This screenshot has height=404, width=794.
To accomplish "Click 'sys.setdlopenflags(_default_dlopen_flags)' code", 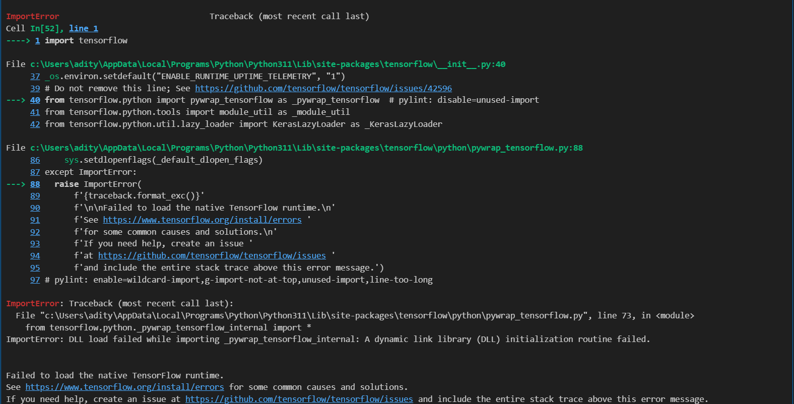I will 163,160.
